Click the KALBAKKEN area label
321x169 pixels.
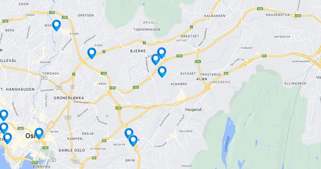point(215,16)
